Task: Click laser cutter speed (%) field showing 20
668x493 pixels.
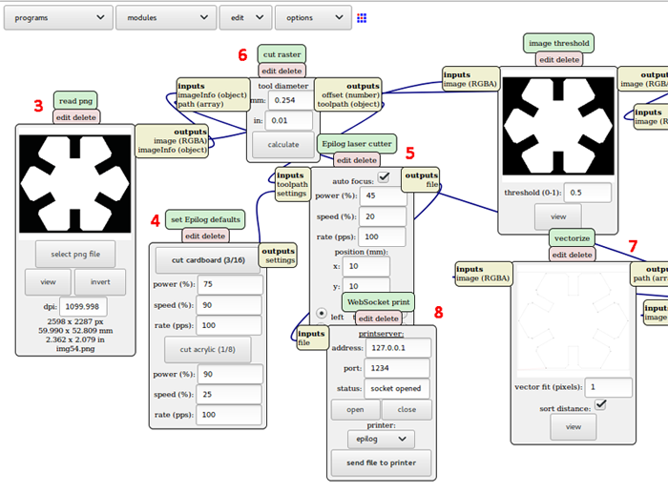Action: tap(383, 216)
